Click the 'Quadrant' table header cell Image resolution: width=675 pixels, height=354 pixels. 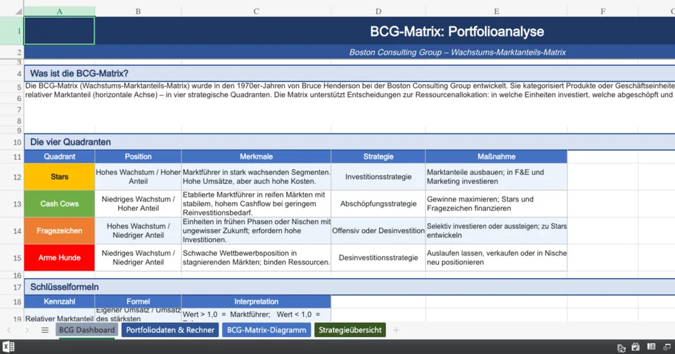pyautogui.click(x=59, y=157)
